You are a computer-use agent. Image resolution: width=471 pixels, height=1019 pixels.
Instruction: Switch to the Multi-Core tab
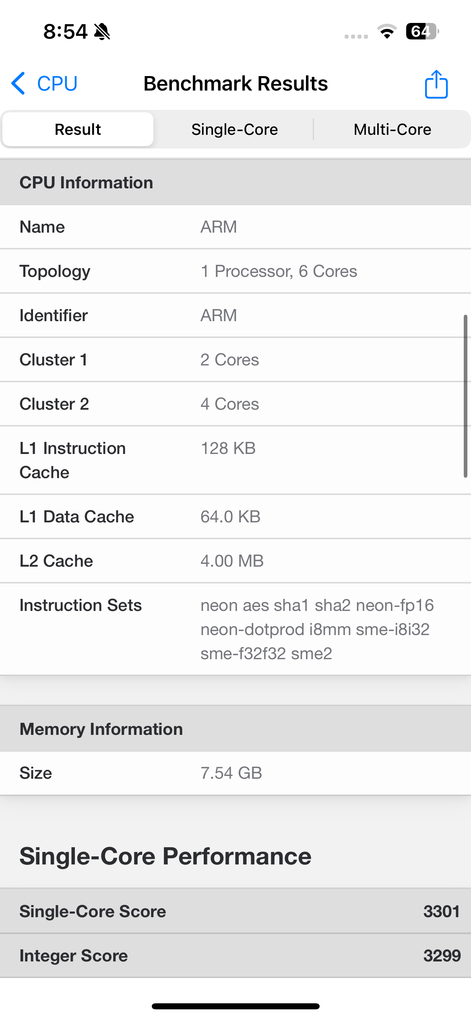(392, 130)
